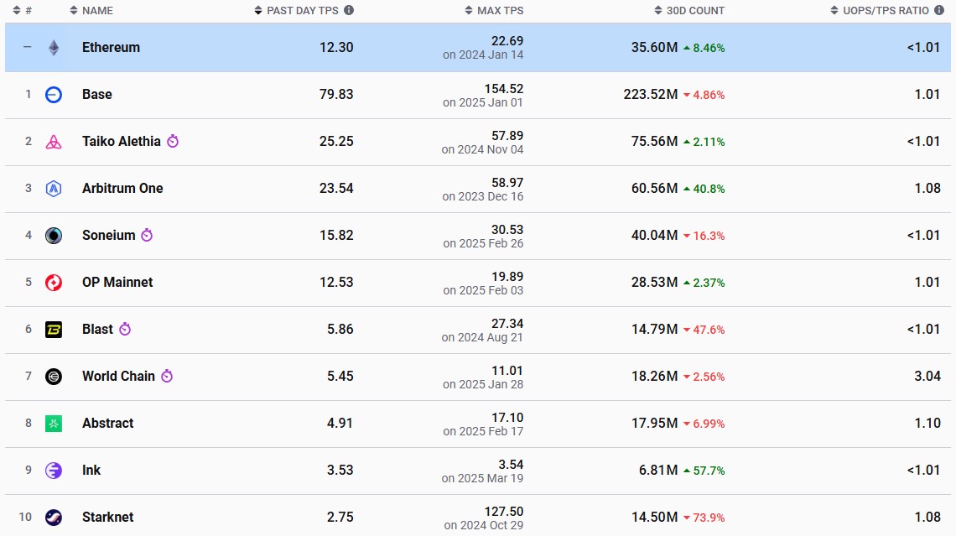
Task: Sort the table by 30D Count
Action: 689,10
